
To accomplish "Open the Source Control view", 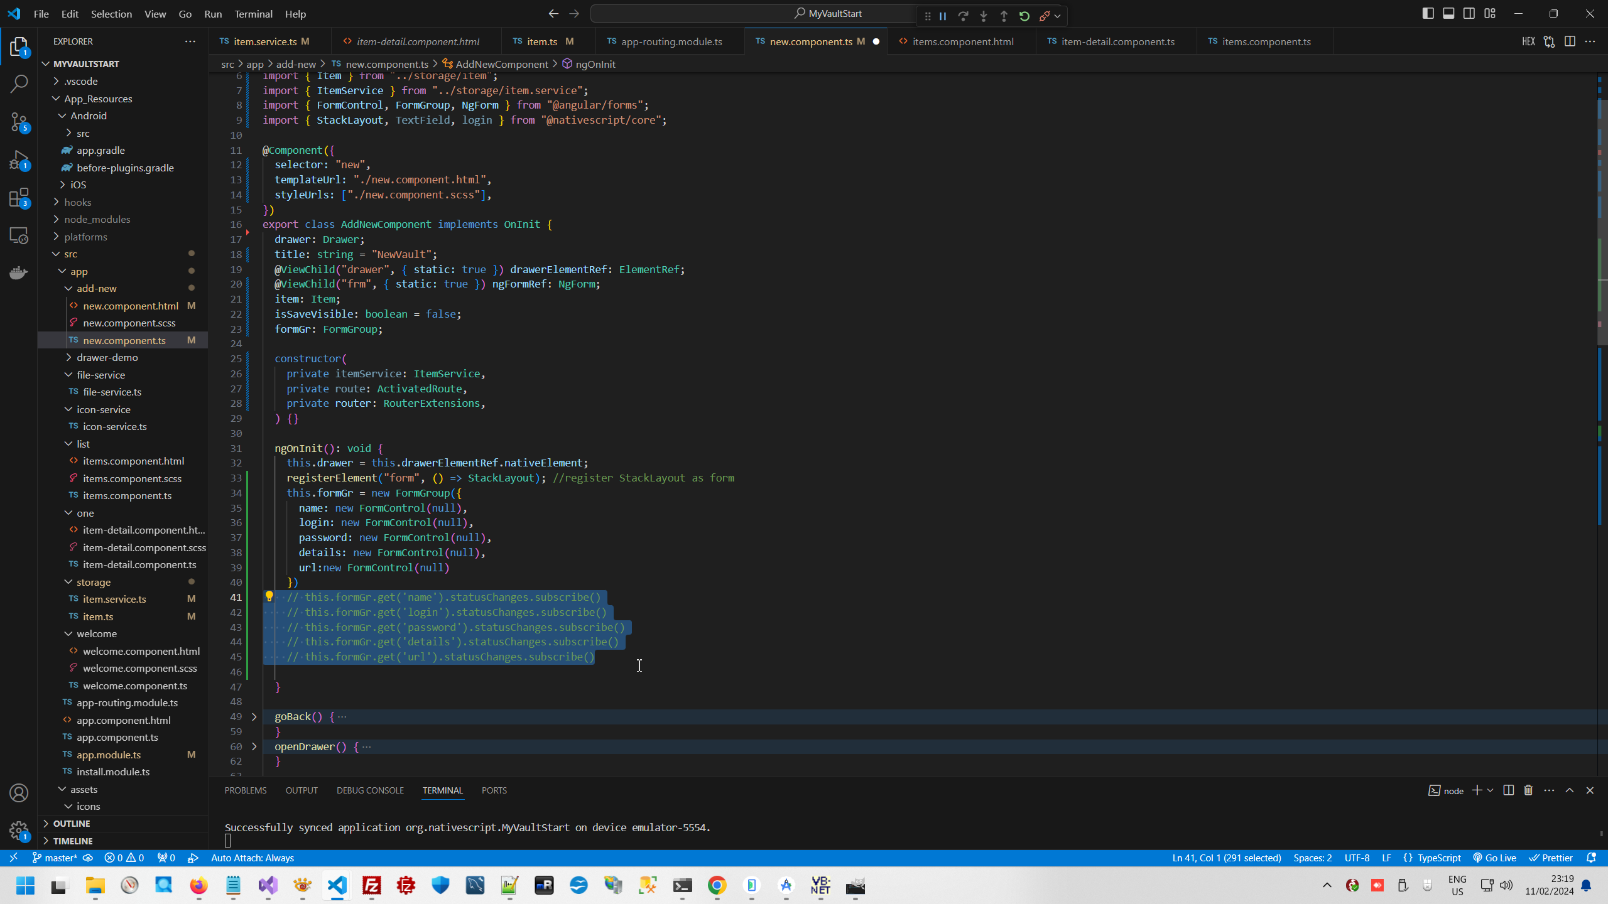I will (x=19, y=122).
